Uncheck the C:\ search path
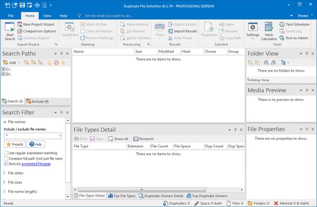 point(4,69)
